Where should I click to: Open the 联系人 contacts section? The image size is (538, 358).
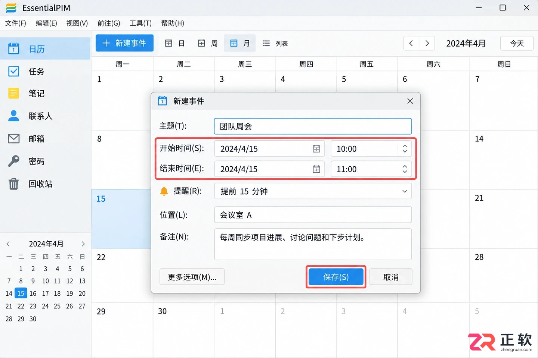pyautogui.click(x=45, y=116)
